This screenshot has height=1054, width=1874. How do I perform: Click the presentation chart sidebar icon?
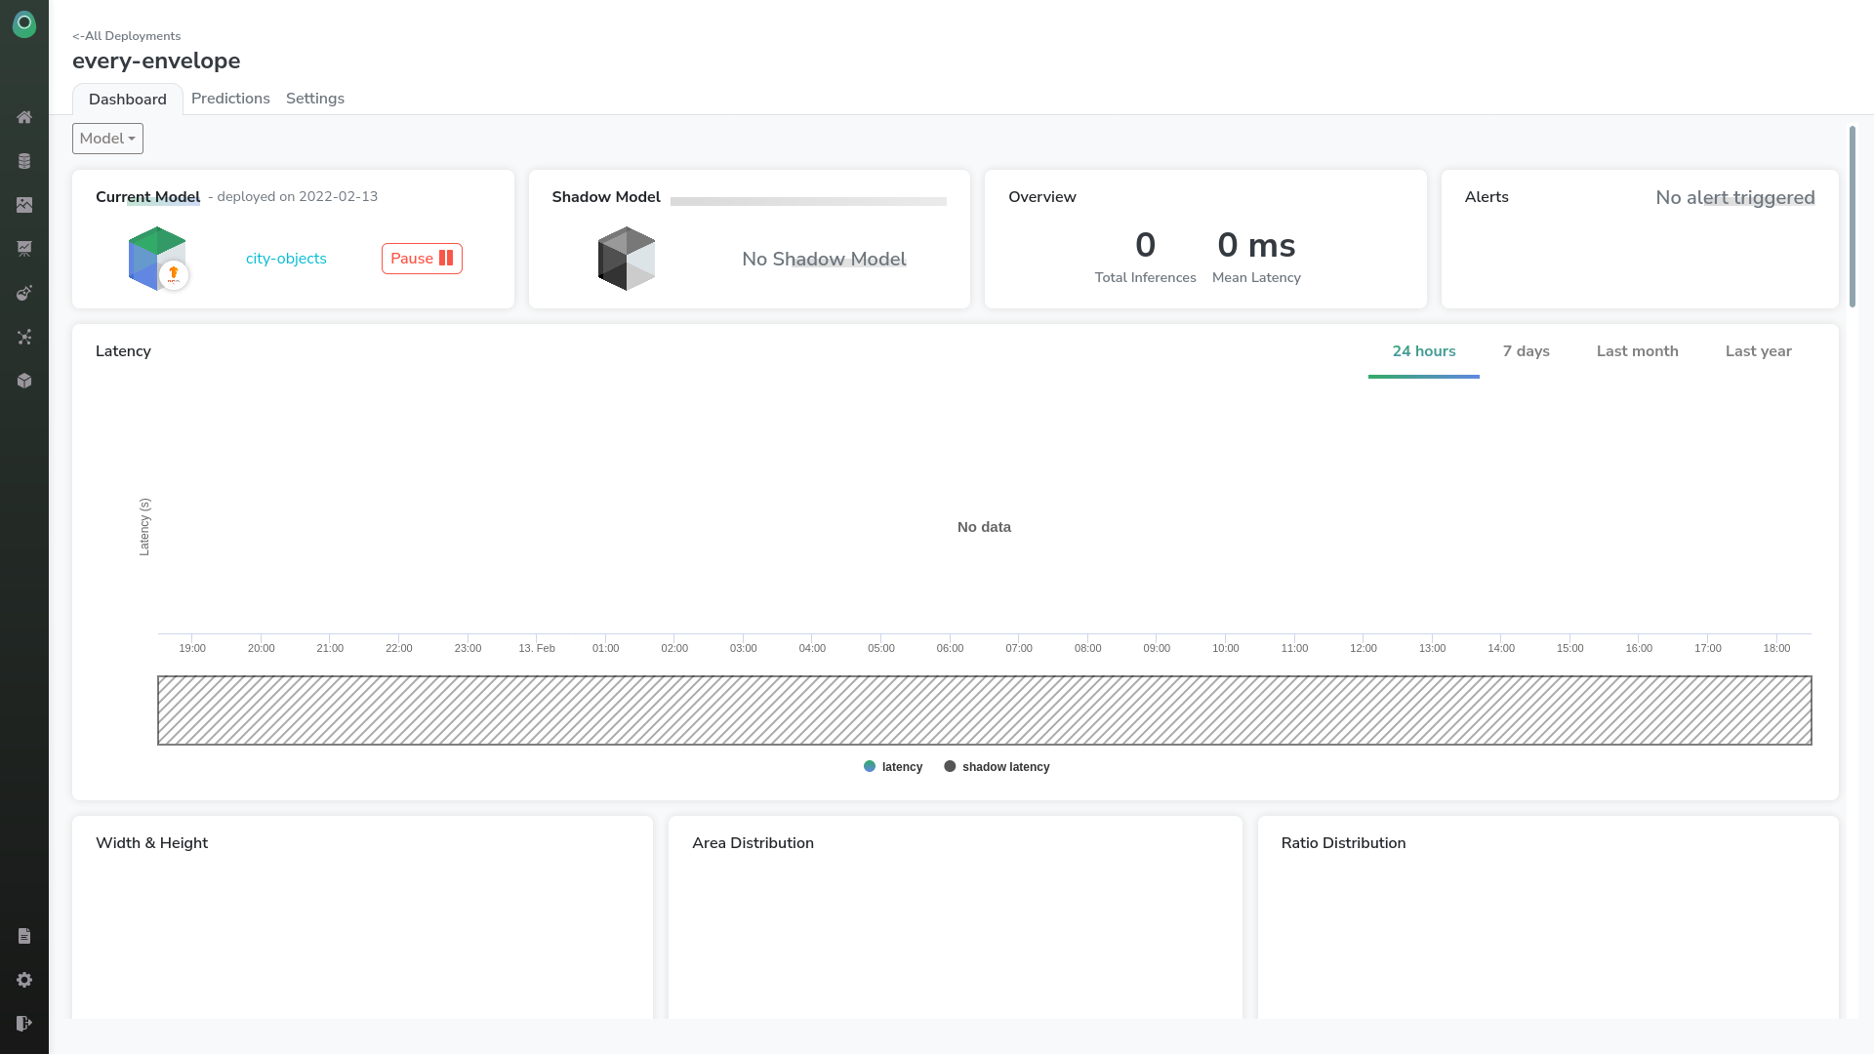click(24, 249)
